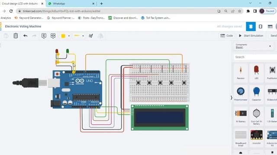This screenshot has width=277, height=155.
Task: Open the wire color dropdown arrow
Action: tap(69, 36)
